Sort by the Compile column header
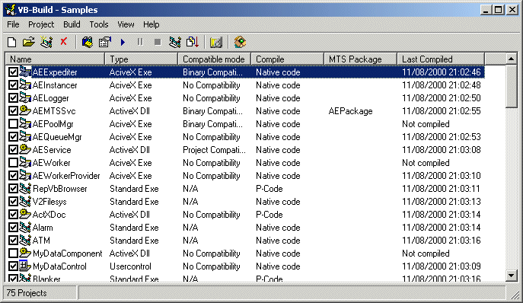523x303 pixels. tap(287, 59)
